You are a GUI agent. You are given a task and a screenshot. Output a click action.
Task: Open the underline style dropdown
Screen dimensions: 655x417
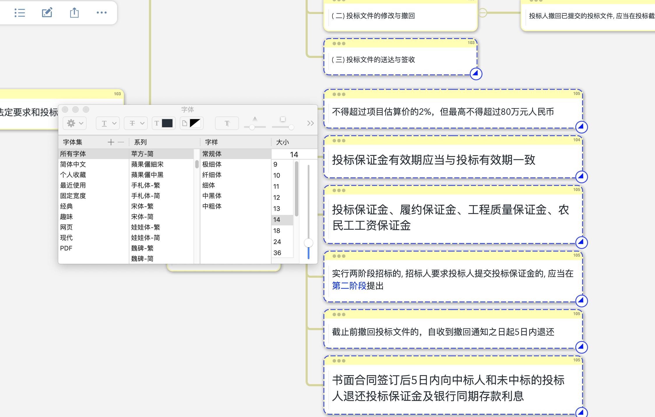click(108, 123)
